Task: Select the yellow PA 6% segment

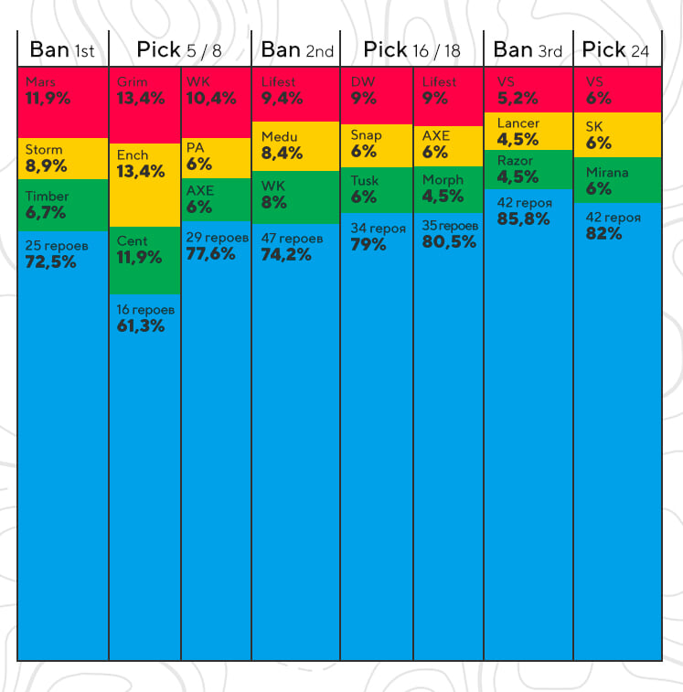Action: [x=216, y=158]
